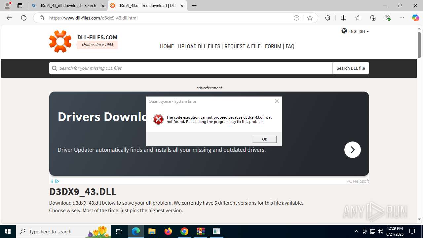Open the Extensions puzzle icon
The height and width of the screenshot is (238, 423).
pos(327,18)
